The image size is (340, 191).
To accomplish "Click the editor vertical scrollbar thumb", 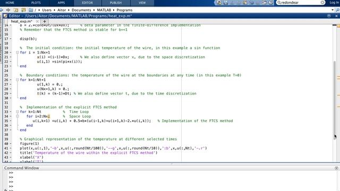I will pos(335,100).
